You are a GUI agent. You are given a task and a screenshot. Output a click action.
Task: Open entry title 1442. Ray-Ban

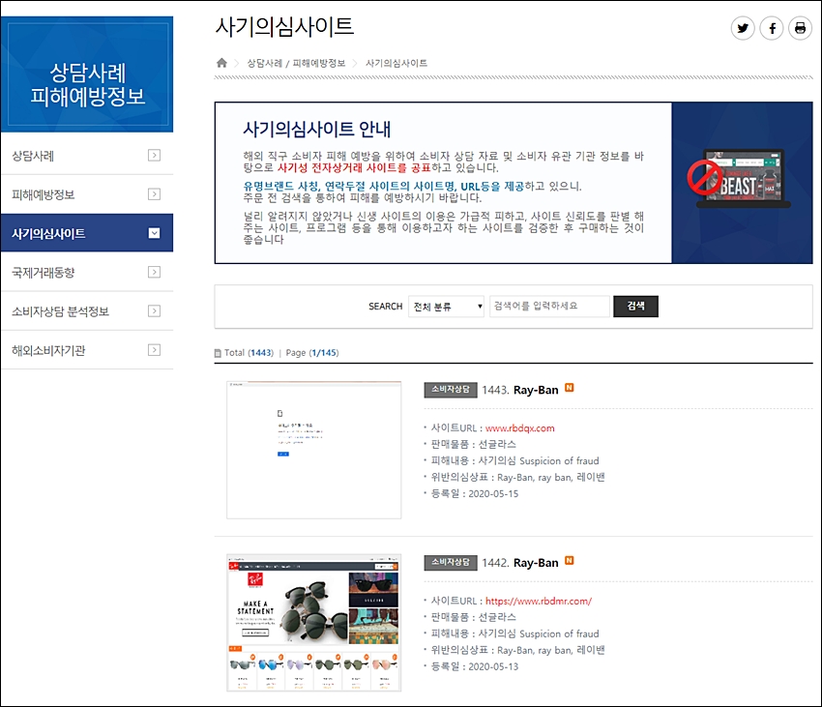520,563
